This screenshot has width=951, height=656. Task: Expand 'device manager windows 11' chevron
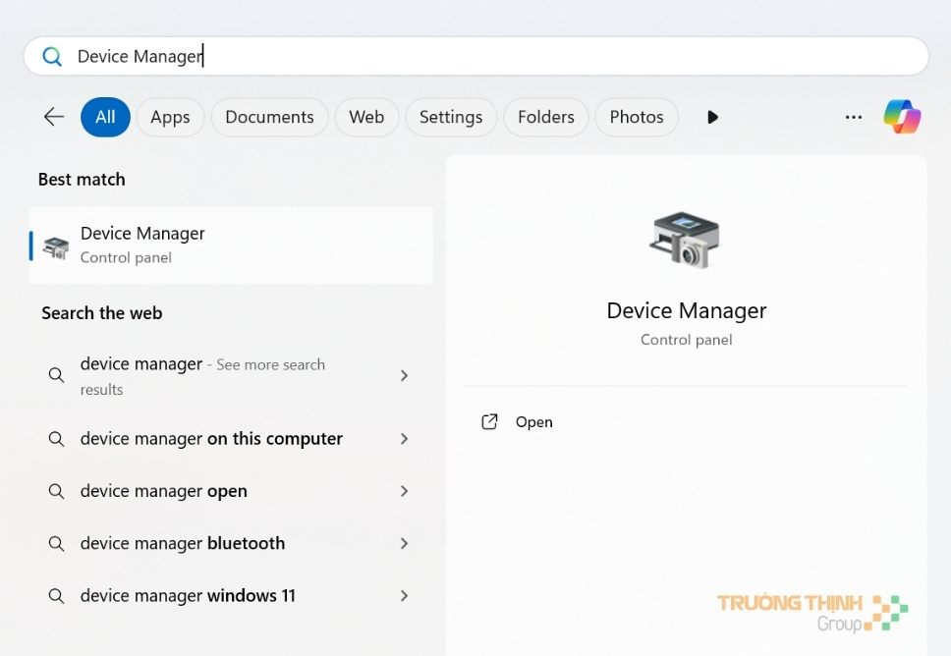click(404, 595)
